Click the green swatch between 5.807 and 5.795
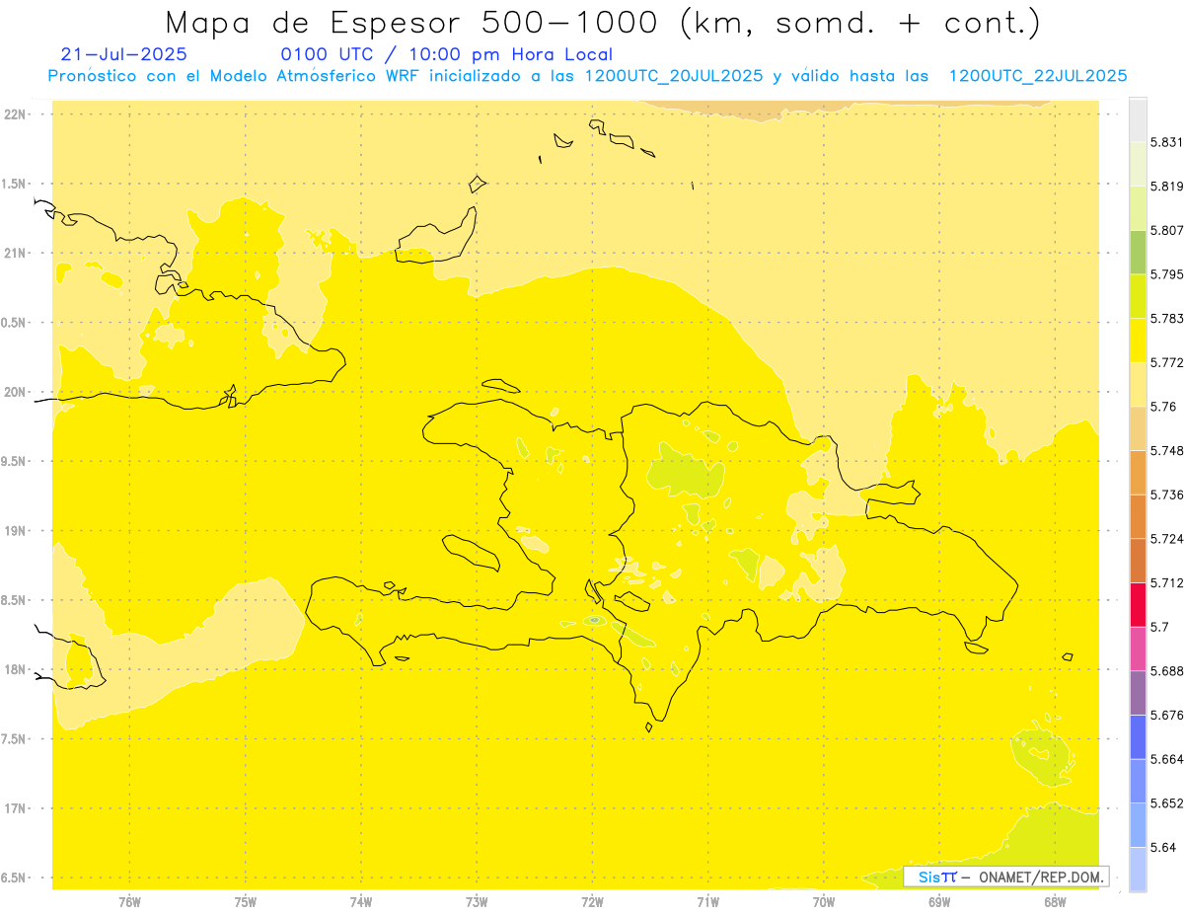 tap(1138, 252)
